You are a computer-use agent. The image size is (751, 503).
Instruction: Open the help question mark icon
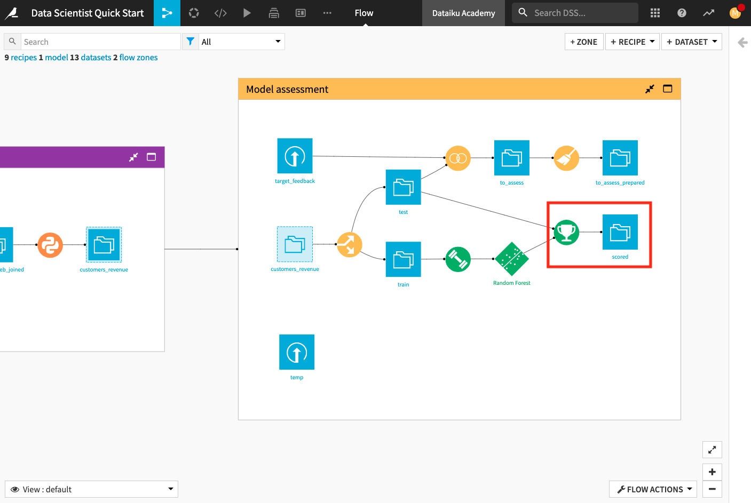[x=682, y=13]
